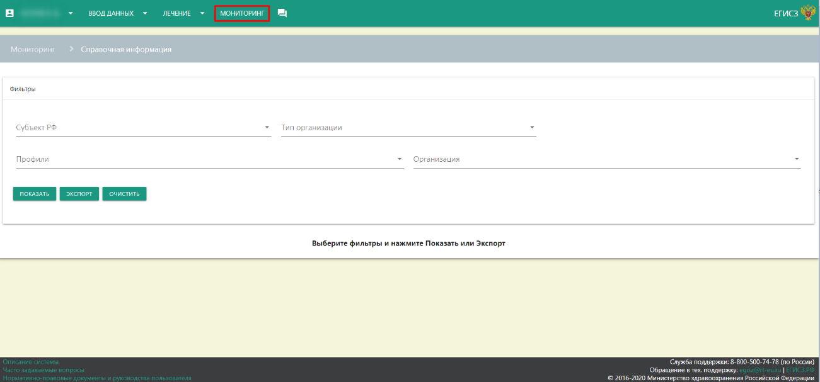The image size is (820, 382).
Task: Select the МОНИТОРИНГ menu item
Action: click(242, 13)
